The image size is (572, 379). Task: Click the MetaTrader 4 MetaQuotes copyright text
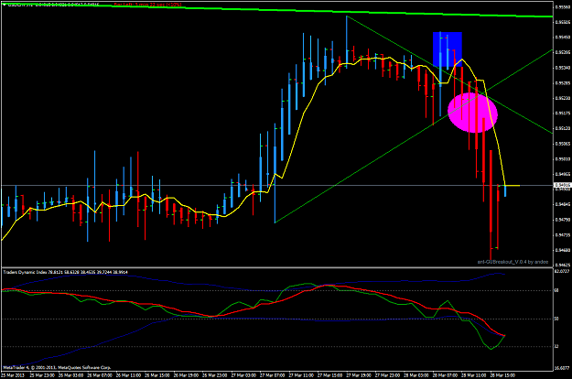(57, 367)
